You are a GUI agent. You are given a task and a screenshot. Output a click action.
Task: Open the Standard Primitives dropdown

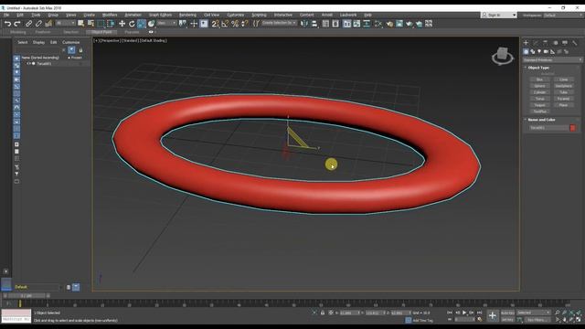point(552,60)
